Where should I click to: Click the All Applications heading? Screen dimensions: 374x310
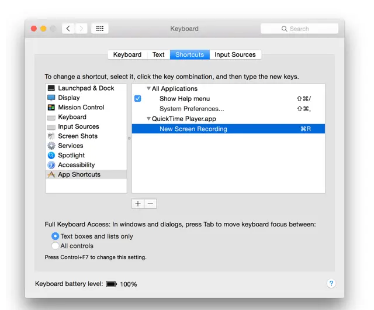[x=175, y=88]
